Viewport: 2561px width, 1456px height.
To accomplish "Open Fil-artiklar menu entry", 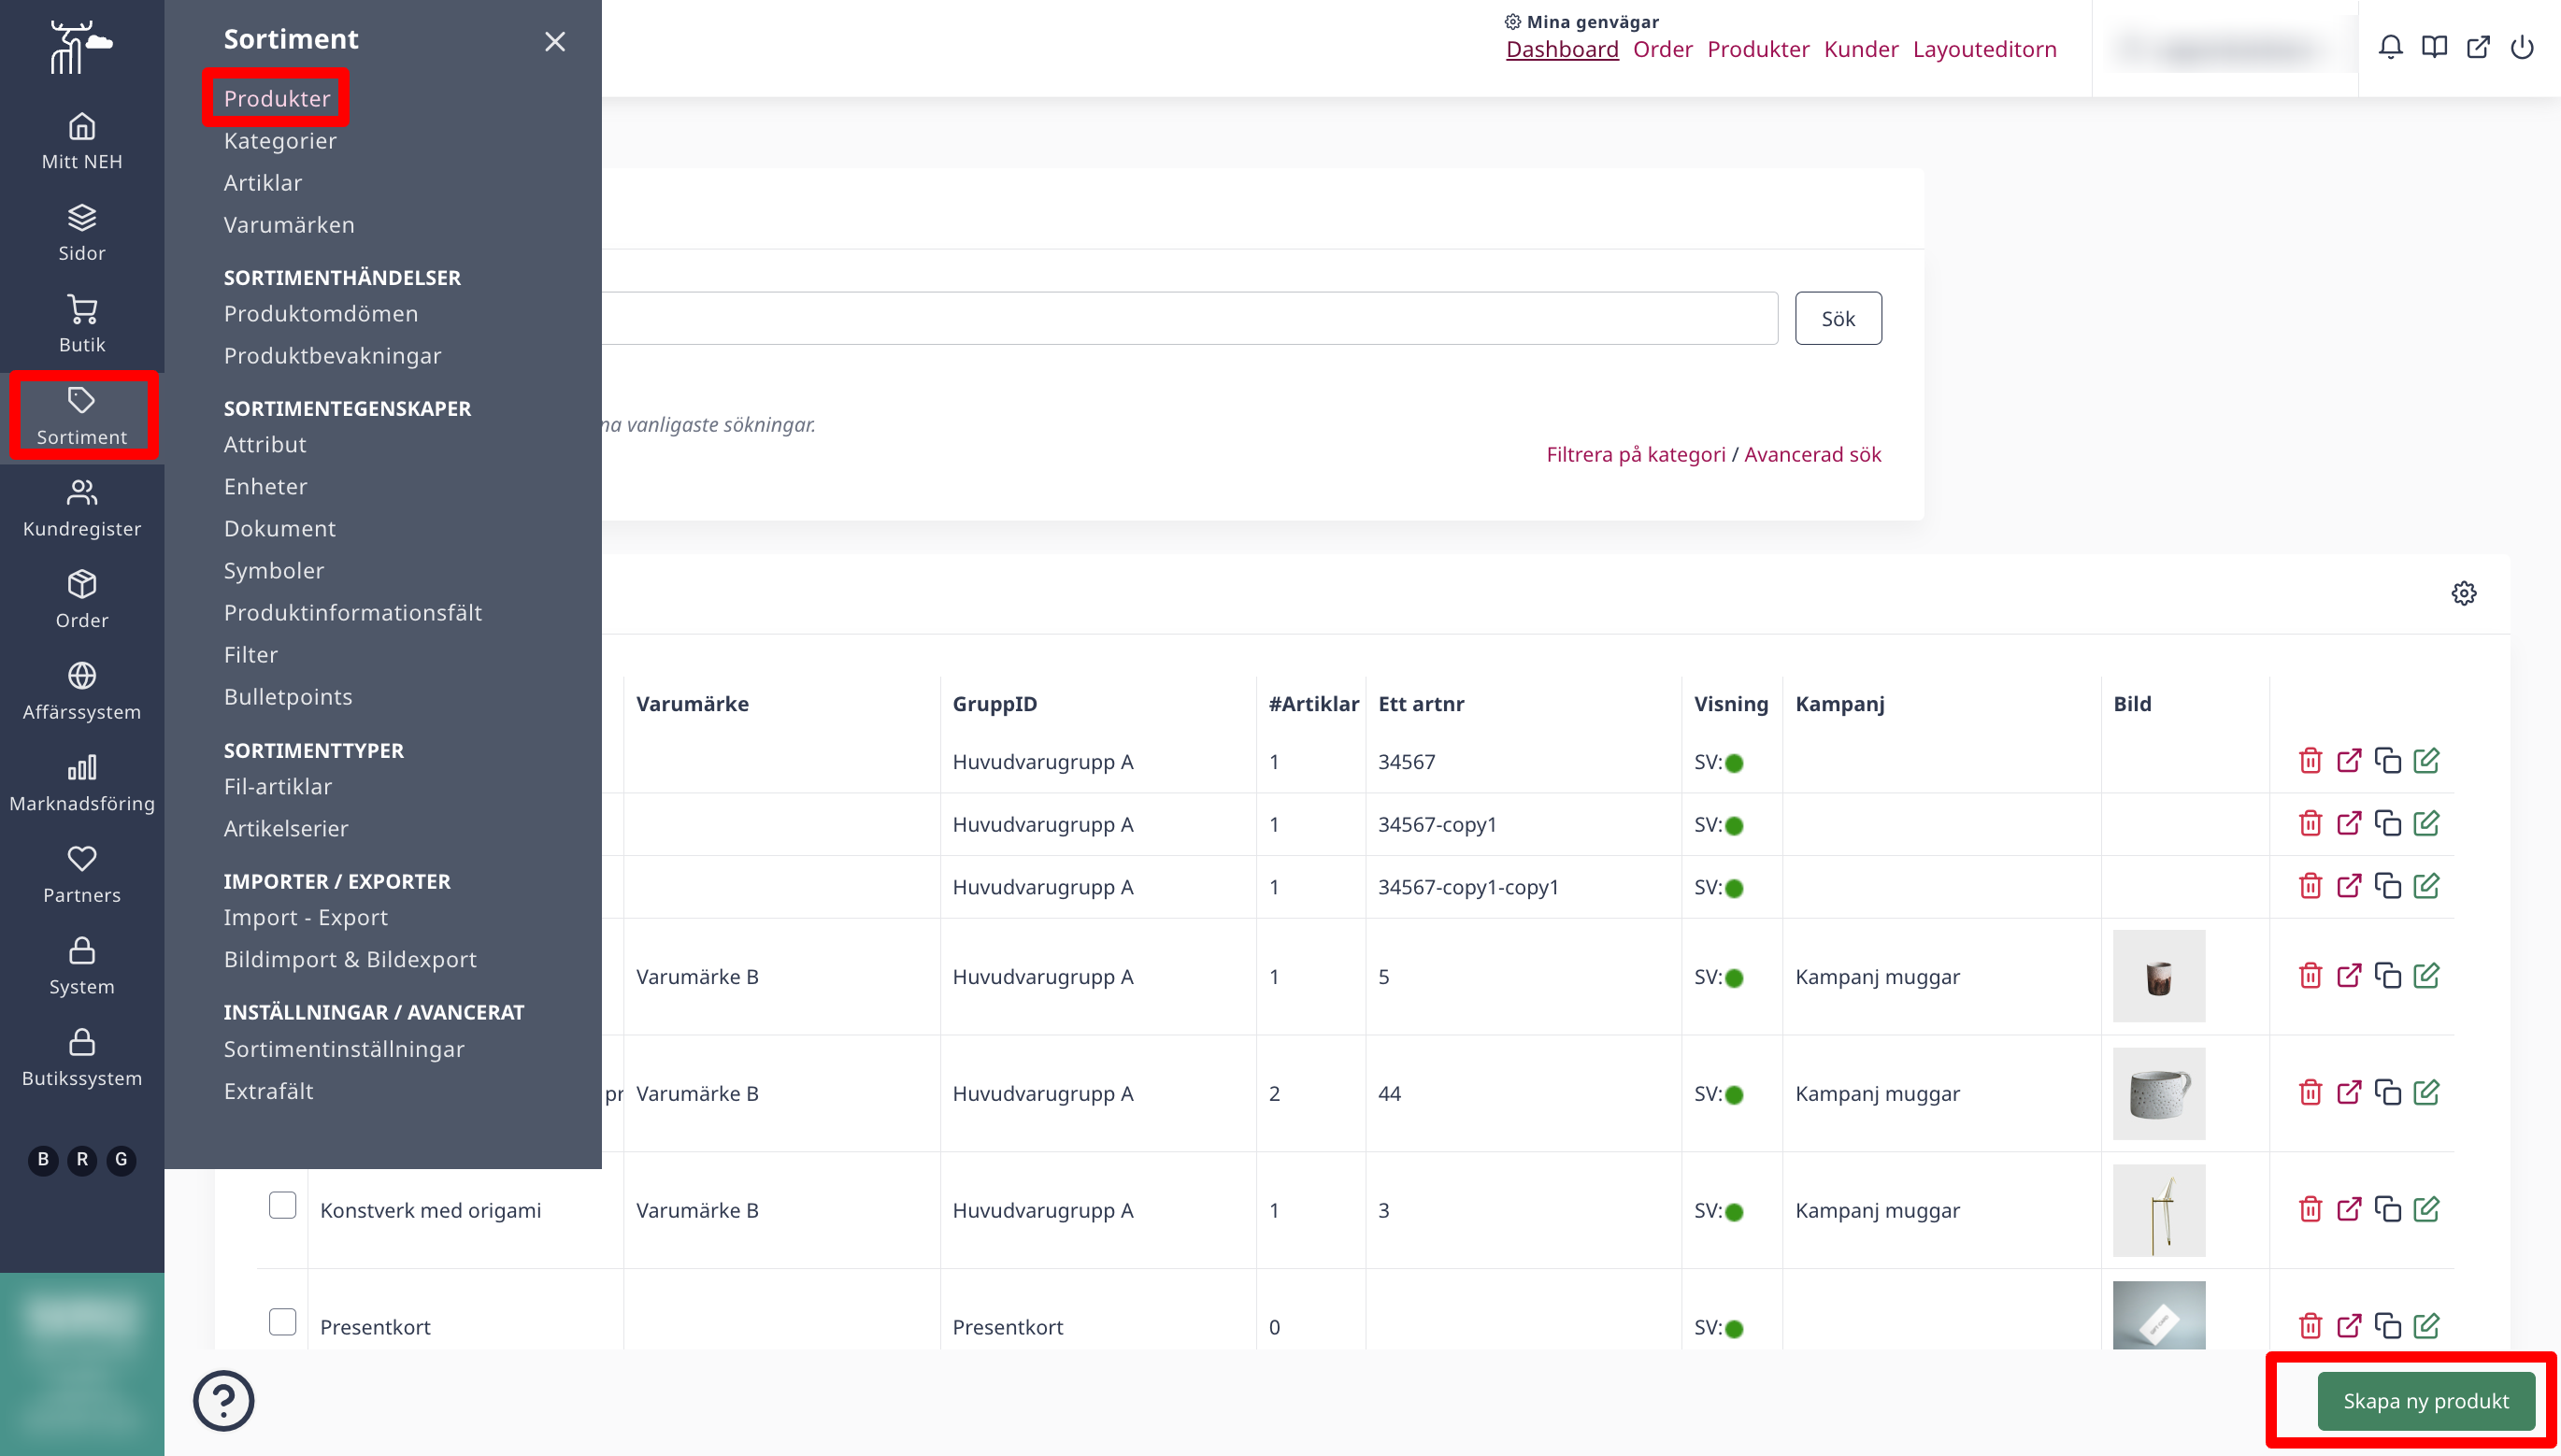I will pyautogui.click(x=278, y=787).
